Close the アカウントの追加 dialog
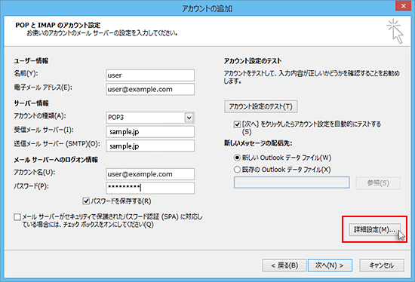 (x=403, y=6)
